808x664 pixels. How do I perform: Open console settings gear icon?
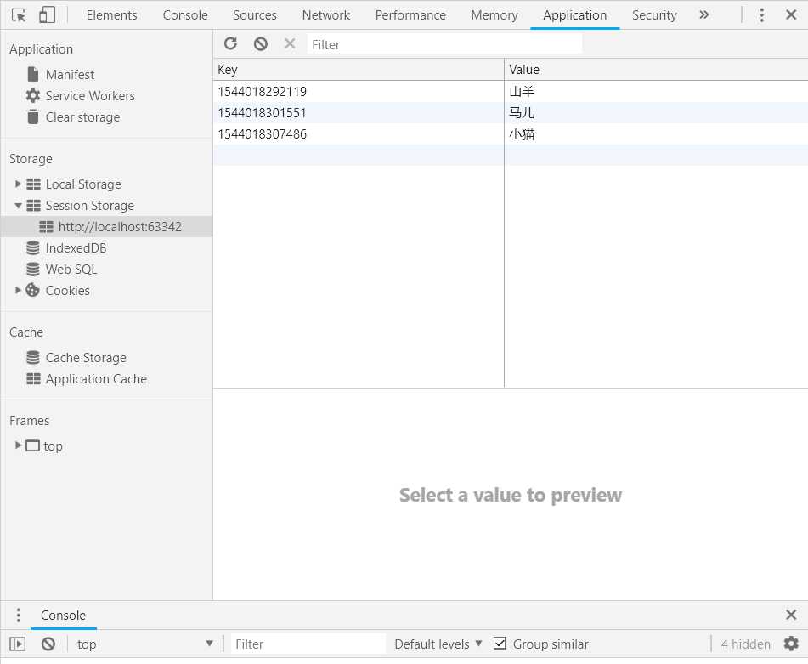click(x=791, y=644)
